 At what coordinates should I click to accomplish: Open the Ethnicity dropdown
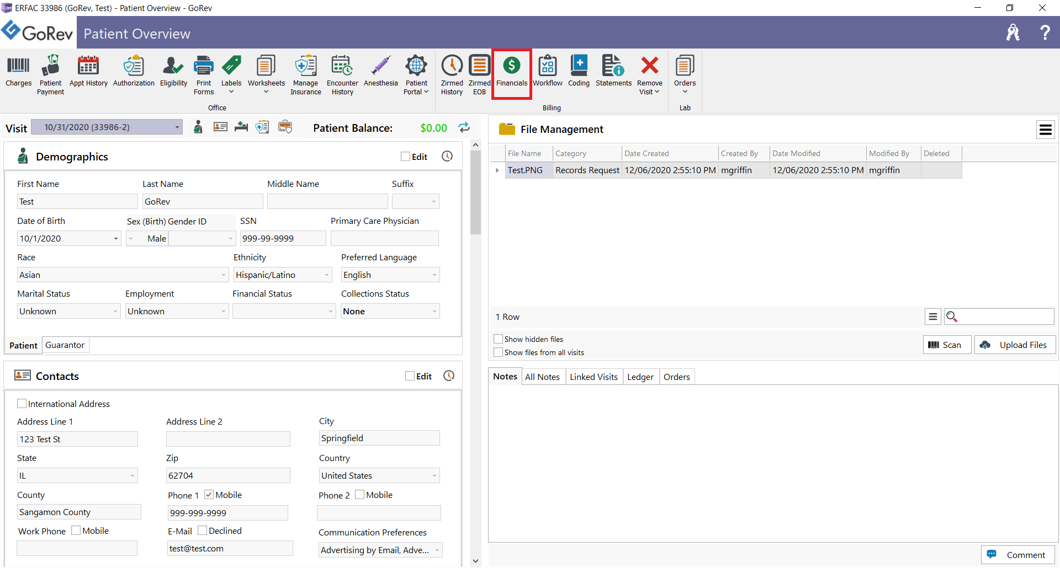point(327,275)
